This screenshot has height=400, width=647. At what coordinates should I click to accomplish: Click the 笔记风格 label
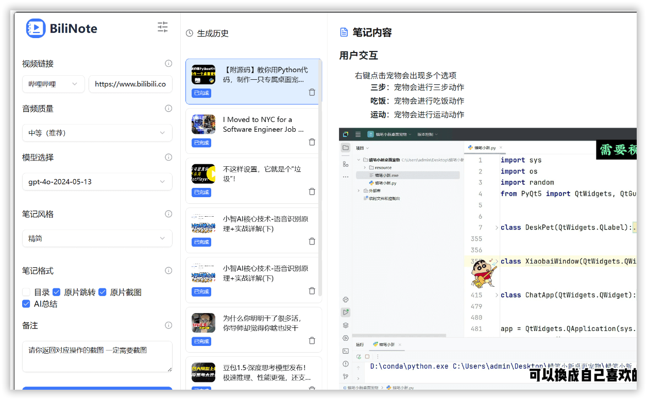coord(38,214)
